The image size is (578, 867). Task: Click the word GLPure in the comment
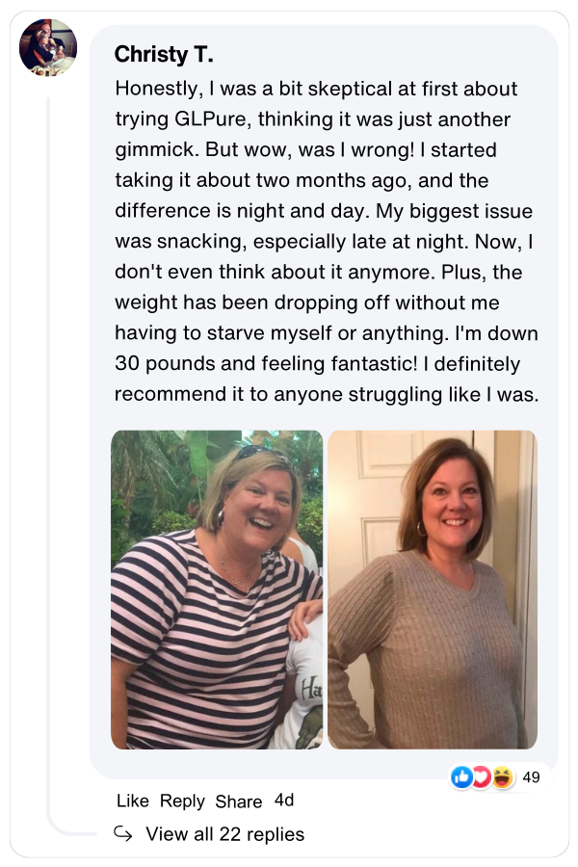coord(210,119)
